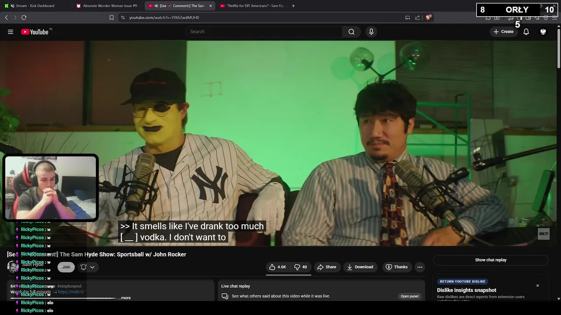Start voice search with microphone icon
Image resolution: width=561 pixels, height=315 pixels.
coord(371,31)
